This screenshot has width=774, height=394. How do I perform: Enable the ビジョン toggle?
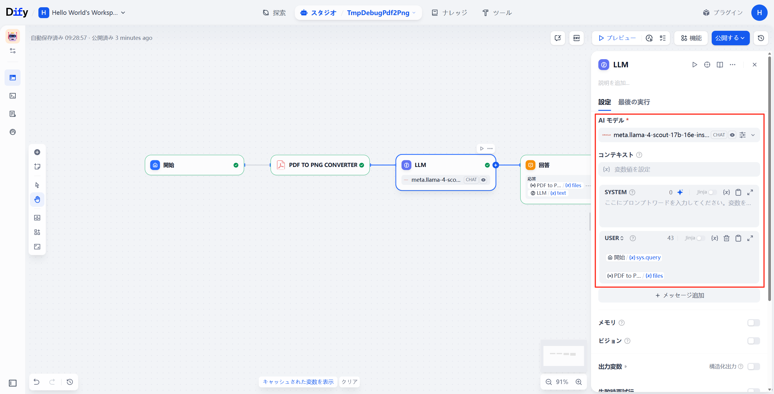tap(753, 341)
